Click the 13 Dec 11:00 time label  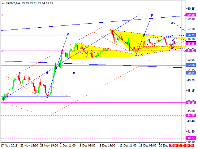click(128, 146)
